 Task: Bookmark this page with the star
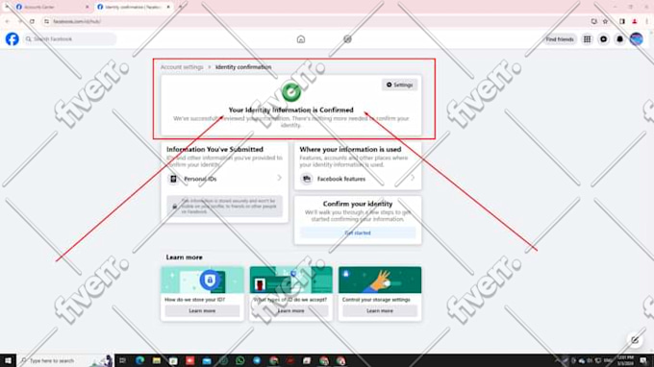[605, 21]
